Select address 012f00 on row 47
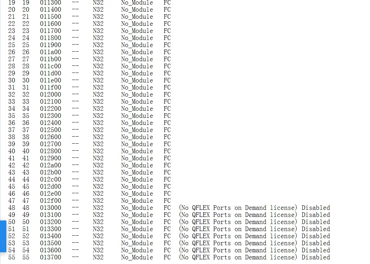The height and width of the screenshot is (264, 370). pos(51,201)
